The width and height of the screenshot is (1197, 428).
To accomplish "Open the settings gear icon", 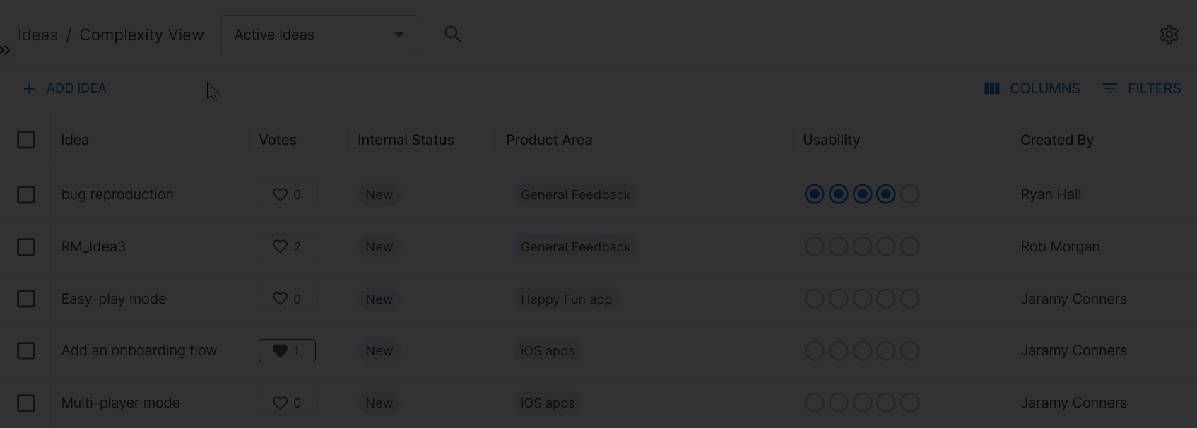I will (x=1169, y=35).
